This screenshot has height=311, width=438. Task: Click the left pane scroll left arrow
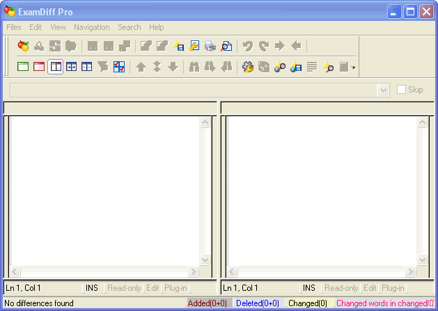15,271
